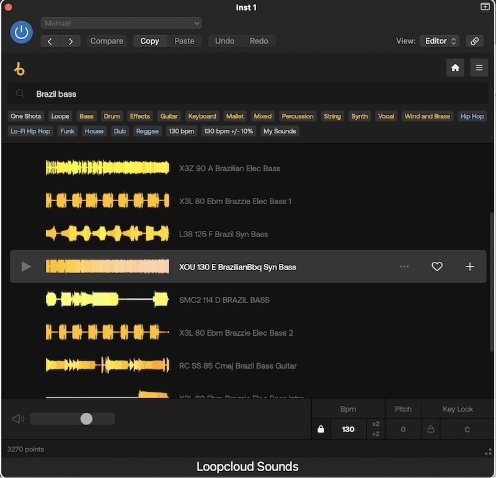Filter by Lo-Fi Hip Hop genre
The height and width of the screenshot is (478, 496).
pyautogui.click(x=30, y=131)
